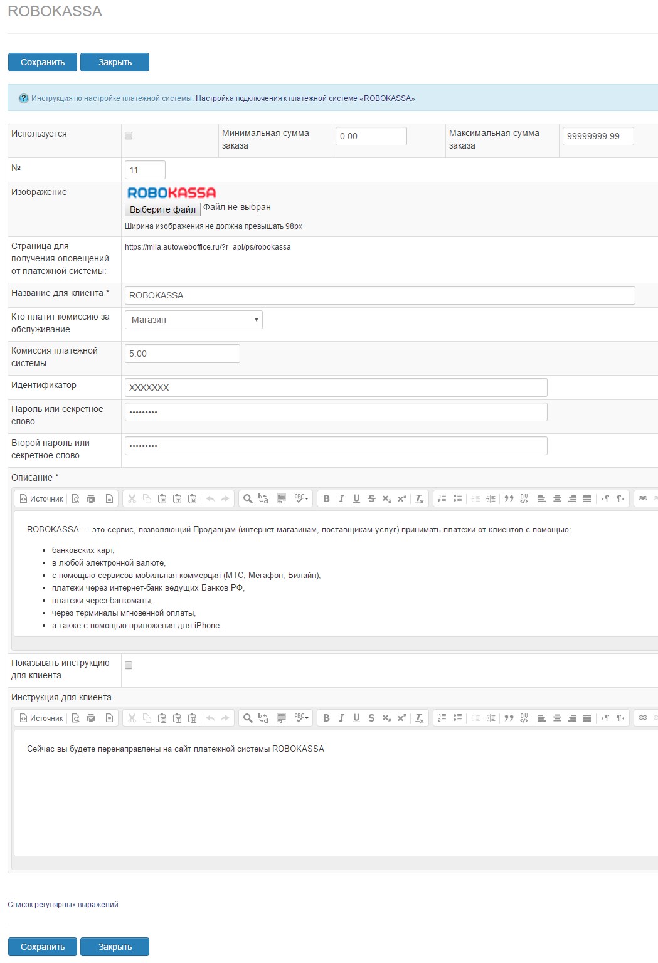658x963 pixels.
Task: Open Find tool in the Описание editor
Action: (x=248, y=498)
